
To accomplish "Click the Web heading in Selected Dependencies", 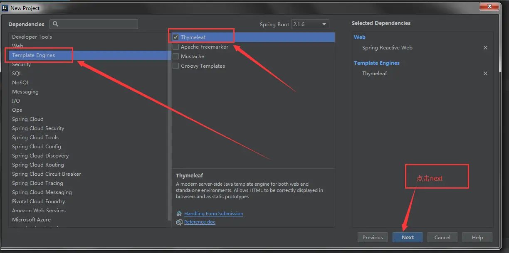I will pyautogui.click(x=360, y=37).
